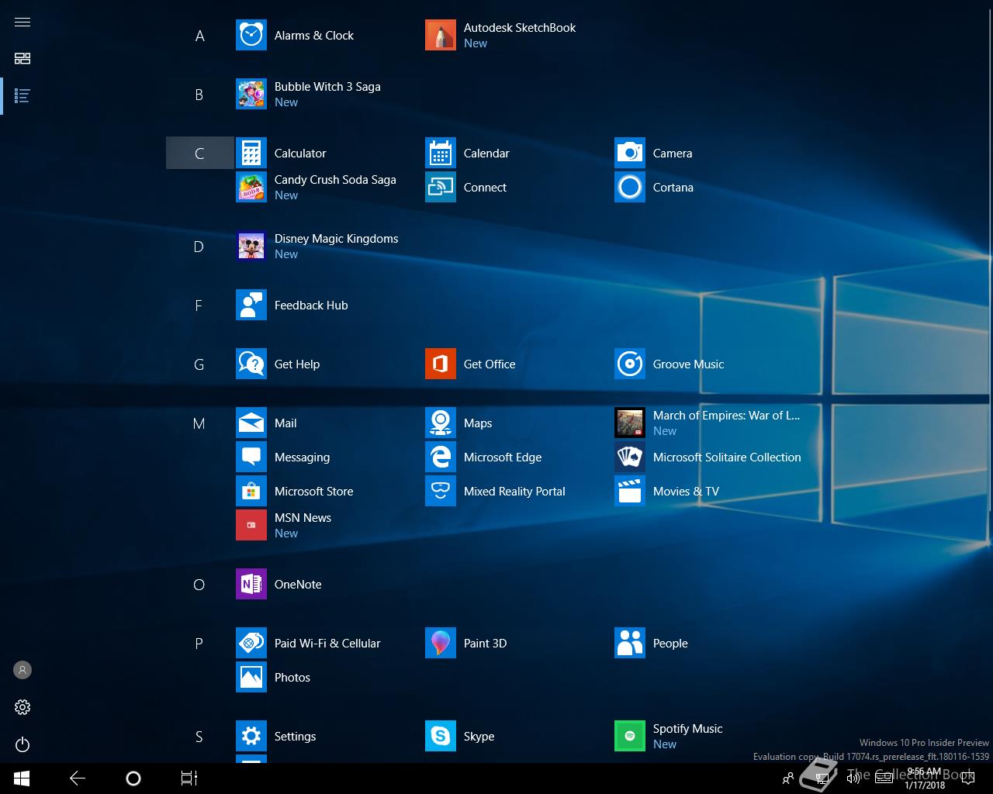This screenshot has width=993, height=794.
Task: Open the People icon in system tray
Action: [x=788, y=778]
